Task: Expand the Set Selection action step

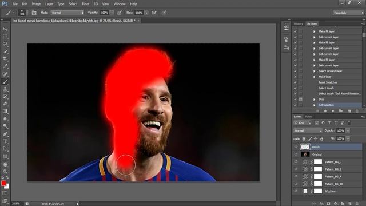Action: pyautogui.click(x=314, y=105)
